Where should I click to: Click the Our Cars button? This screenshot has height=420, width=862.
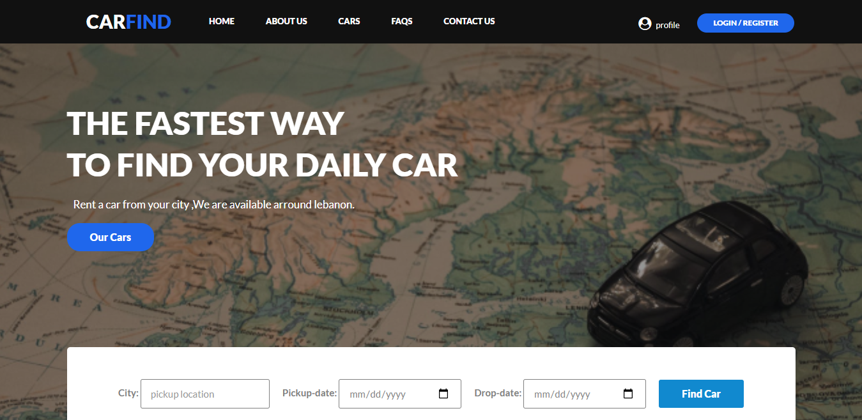click(111, 237)
